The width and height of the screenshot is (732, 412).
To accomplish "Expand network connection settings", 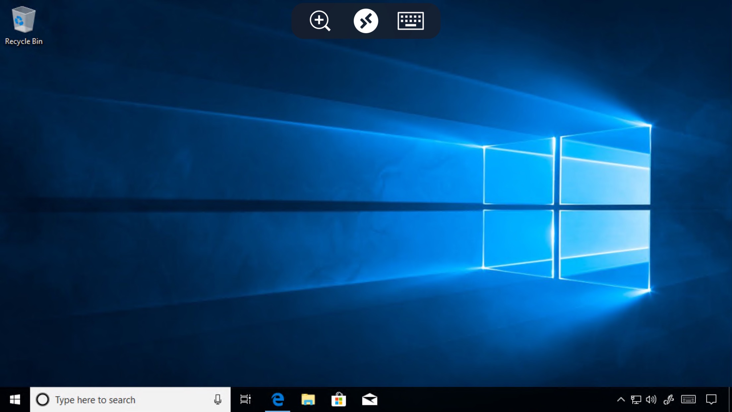I will point(636,399).
